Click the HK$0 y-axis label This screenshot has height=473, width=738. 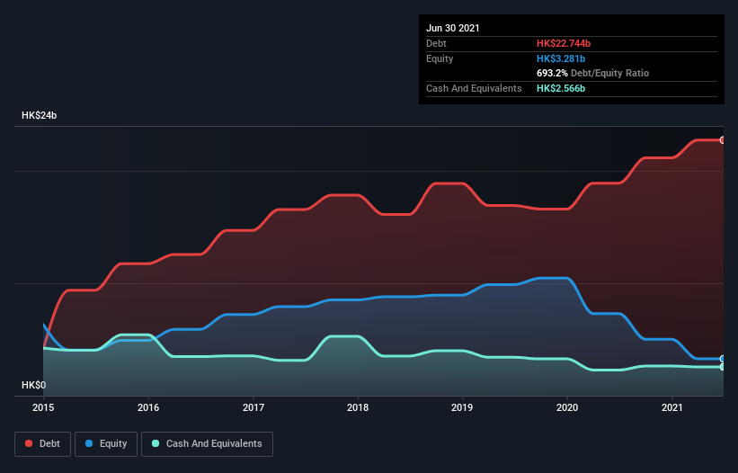click(x=34, y=385)
